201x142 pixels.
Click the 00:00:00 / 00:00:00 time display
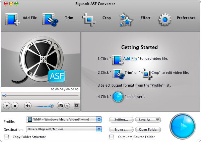[x=65, y=89]
